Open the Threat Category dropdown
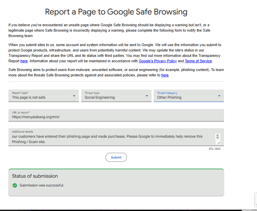 point(189,96)
